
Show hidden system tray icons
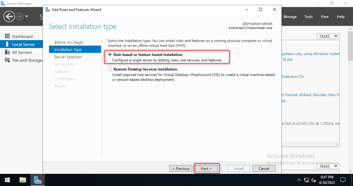click(299, 180)
